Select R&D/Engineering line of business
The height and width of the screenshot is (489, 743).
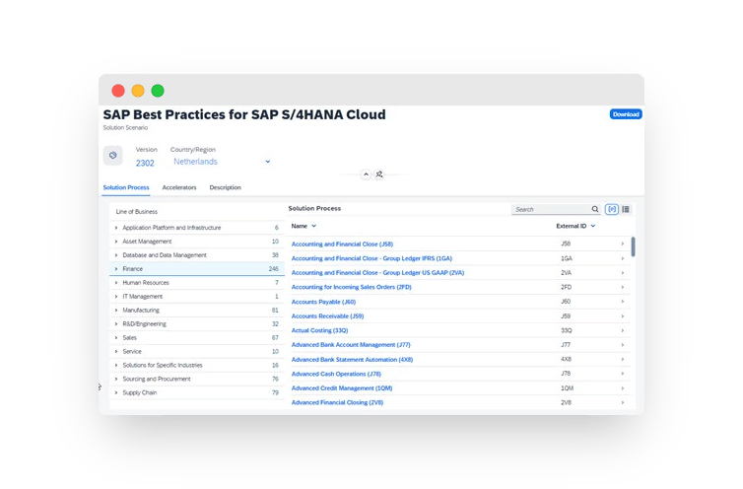197,324
